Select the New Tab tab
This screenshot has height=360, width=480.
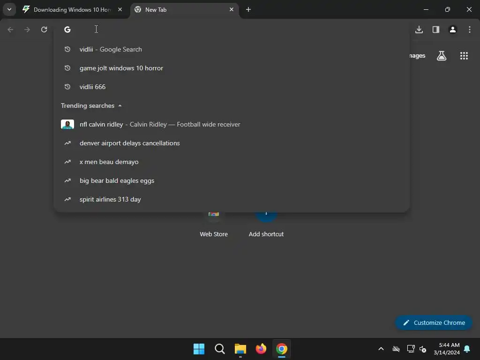coord(185,10)
